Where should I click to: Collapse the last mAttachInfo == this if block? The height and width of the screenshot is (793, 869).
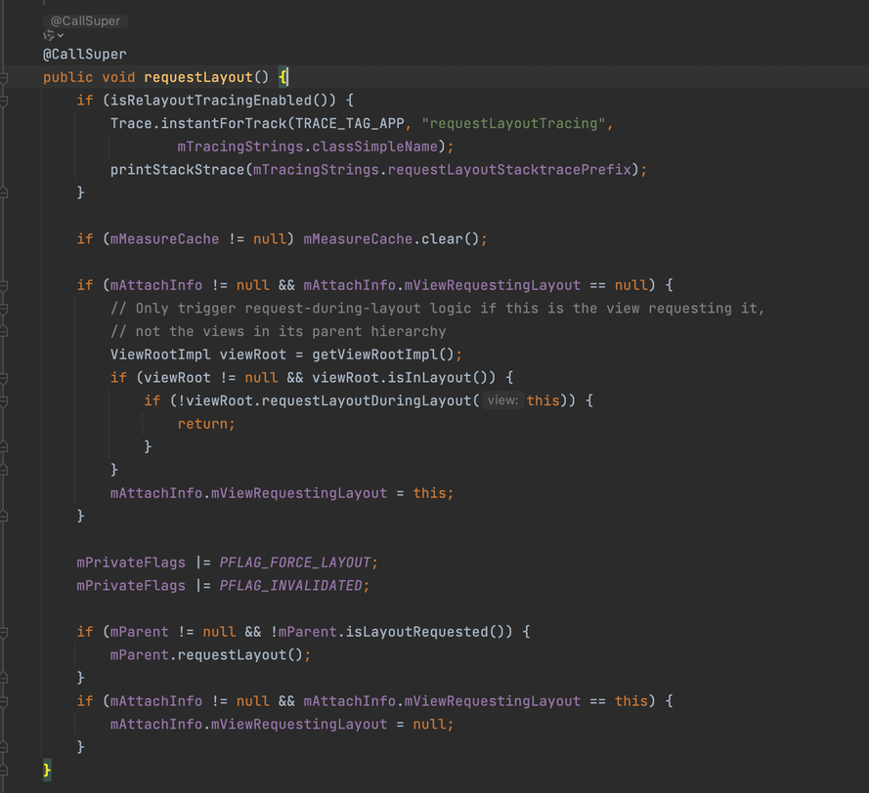(x=4, y=701)
